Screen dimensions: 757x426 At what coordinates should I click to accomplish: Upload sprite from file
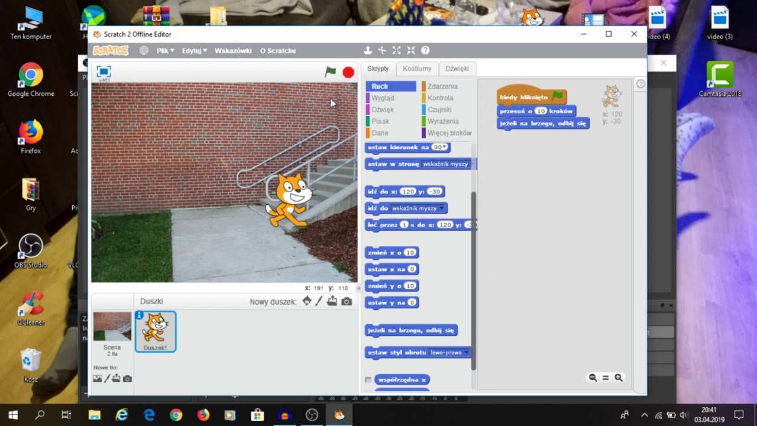click(332, 301)
